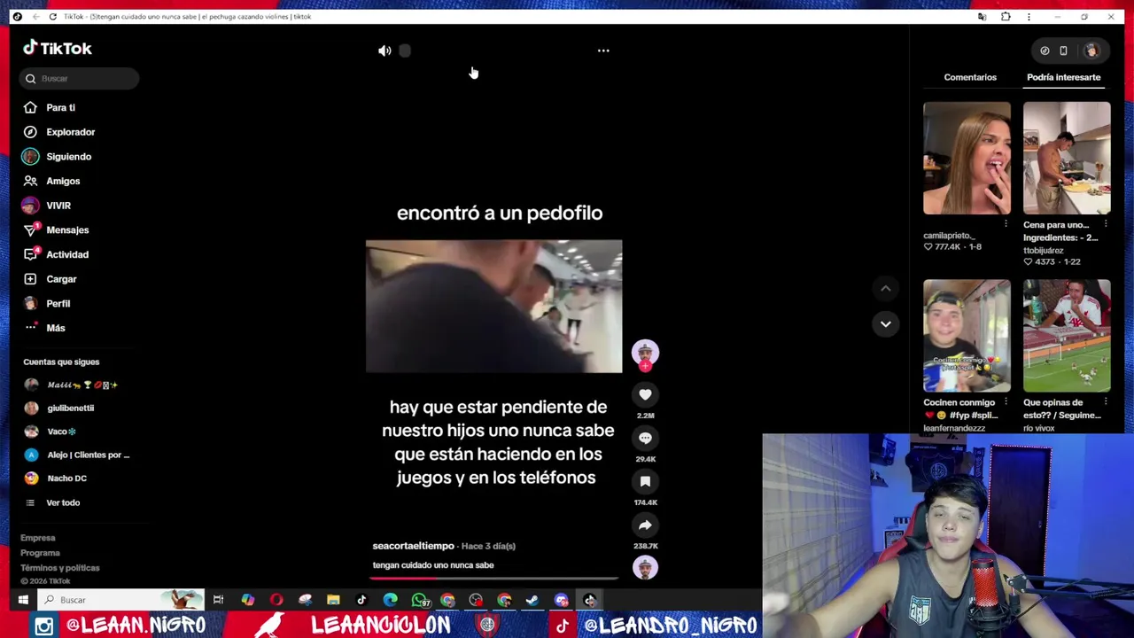Image resolution: width=1134 pixels, height=638 pixels.
Task: Open the camilaprieto recommended video thumbnail
Action: 967,159
